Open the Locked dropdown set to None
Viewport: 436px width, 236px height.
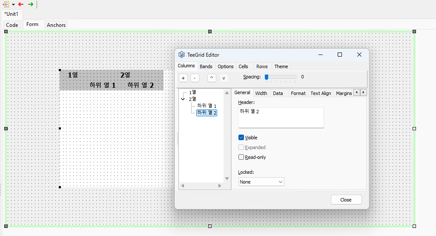[261, 182]
